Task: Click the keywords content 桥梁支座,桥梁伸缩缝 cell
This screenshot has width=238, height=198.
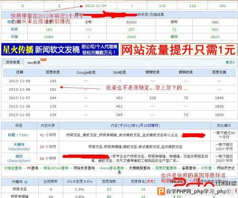Action: click(x=135, y=146)
